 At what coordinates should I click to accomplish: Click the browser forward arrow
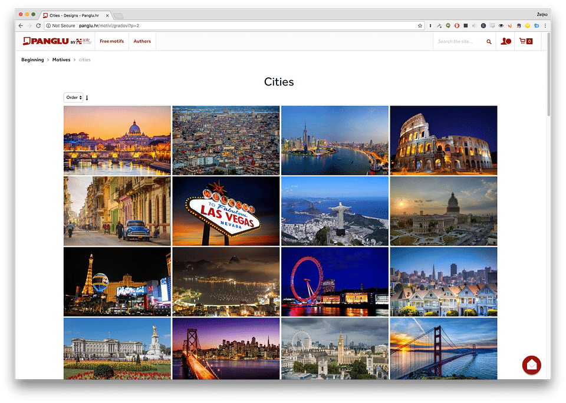[x=29, y=25]
